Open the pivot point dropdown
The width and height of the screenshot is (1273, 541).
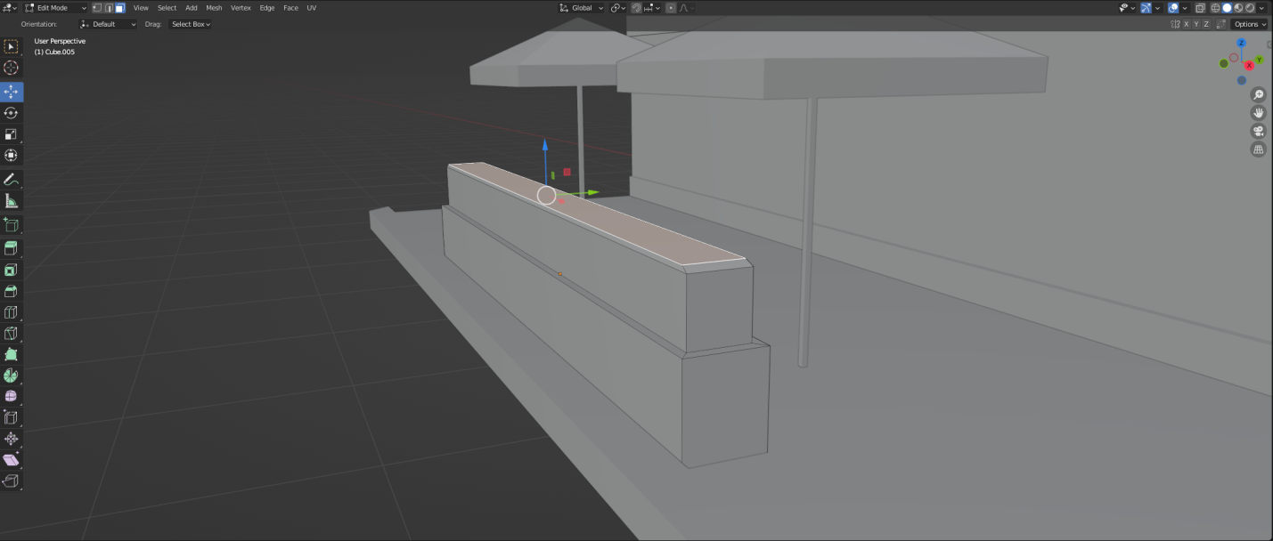(x=617, y=8)
